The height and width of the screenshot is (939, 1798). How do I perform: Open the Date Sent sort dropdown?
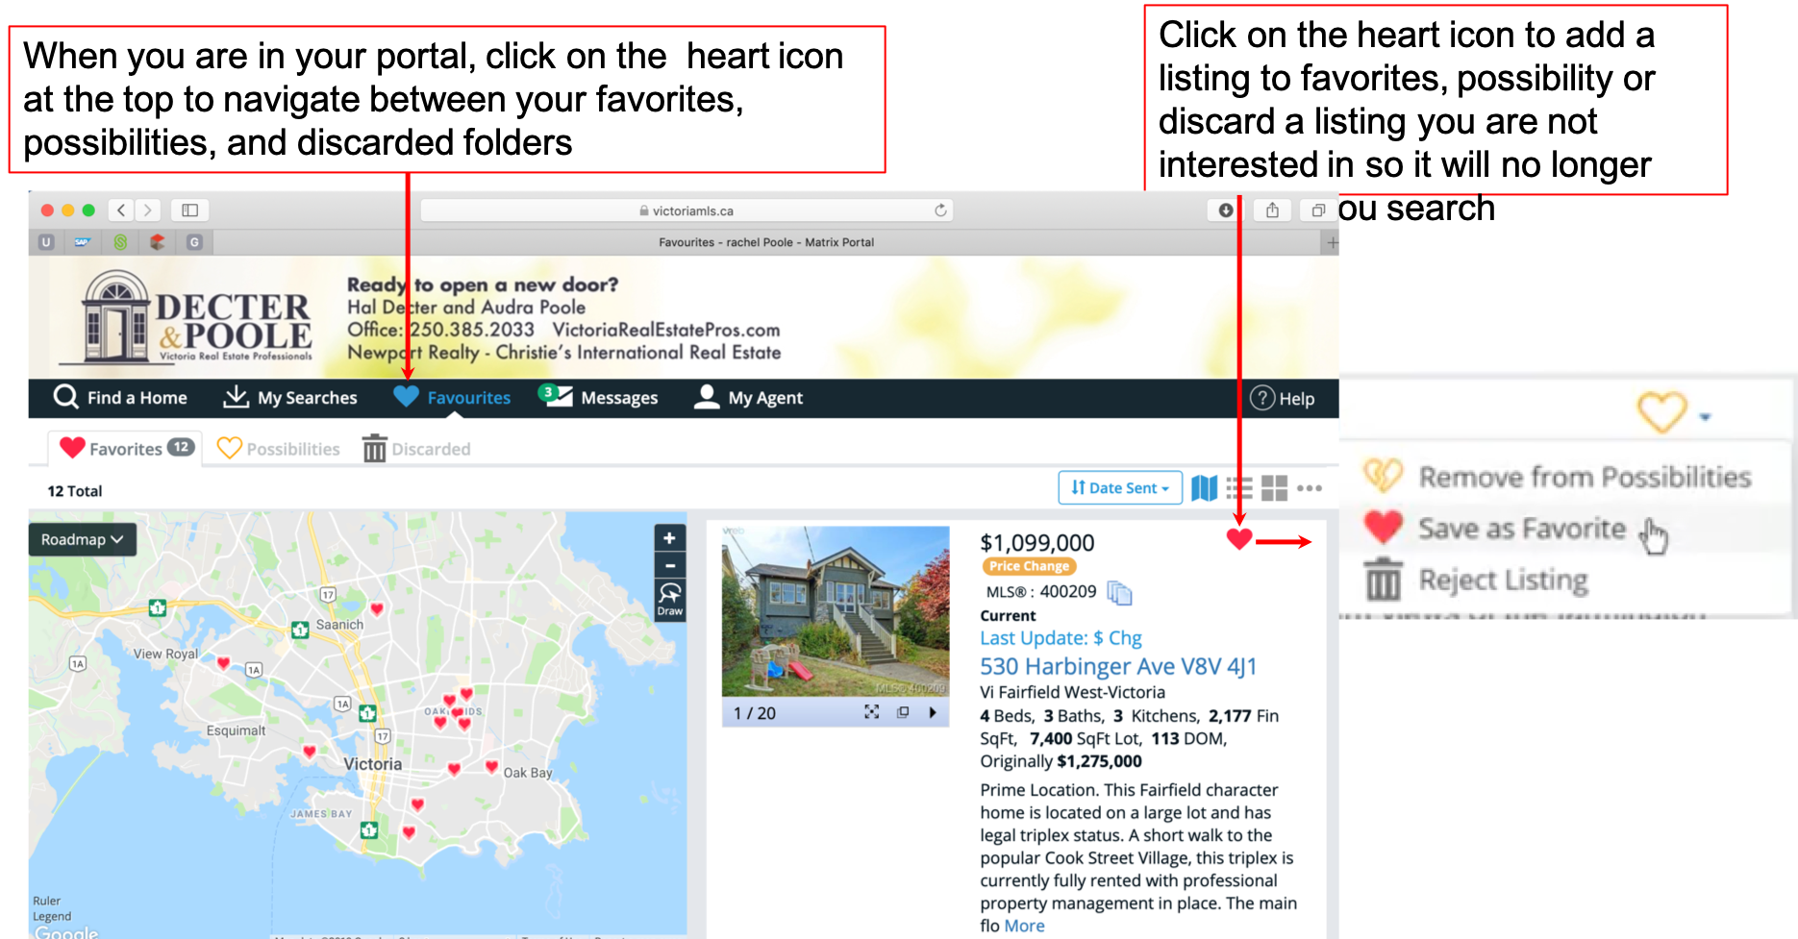1119,488
